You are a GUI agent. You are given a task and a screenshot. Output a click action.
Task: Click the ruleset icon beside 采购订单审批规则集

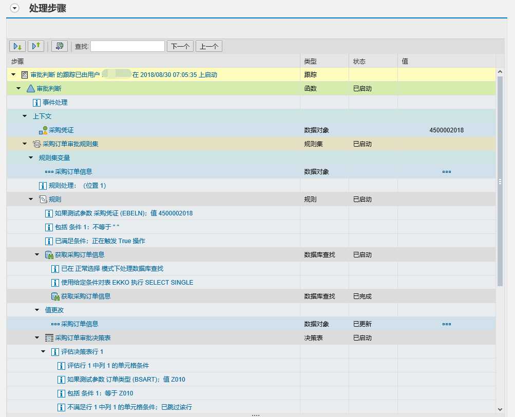[x=37, y=144]
